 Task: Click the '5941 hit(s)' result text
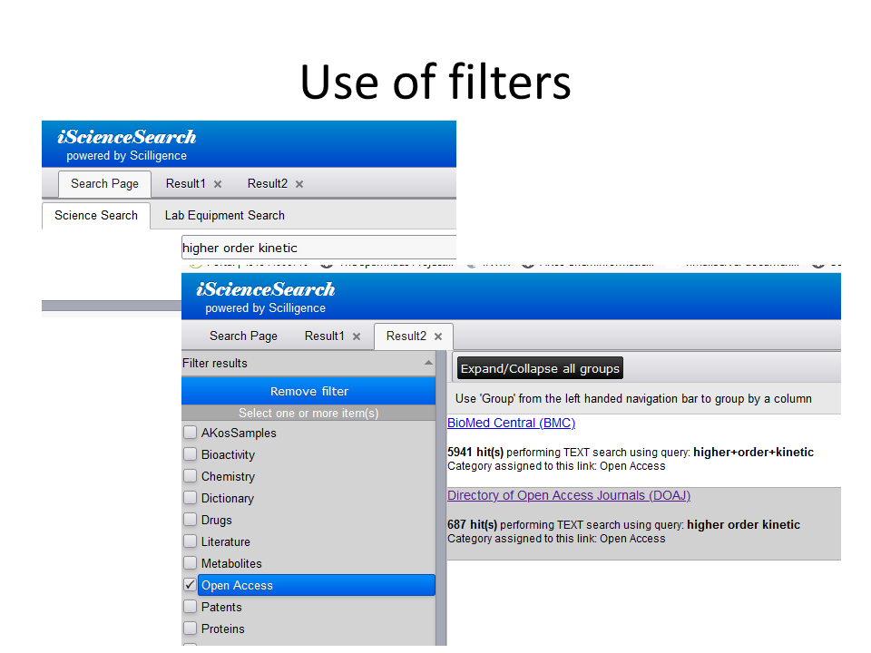(475, 452)
